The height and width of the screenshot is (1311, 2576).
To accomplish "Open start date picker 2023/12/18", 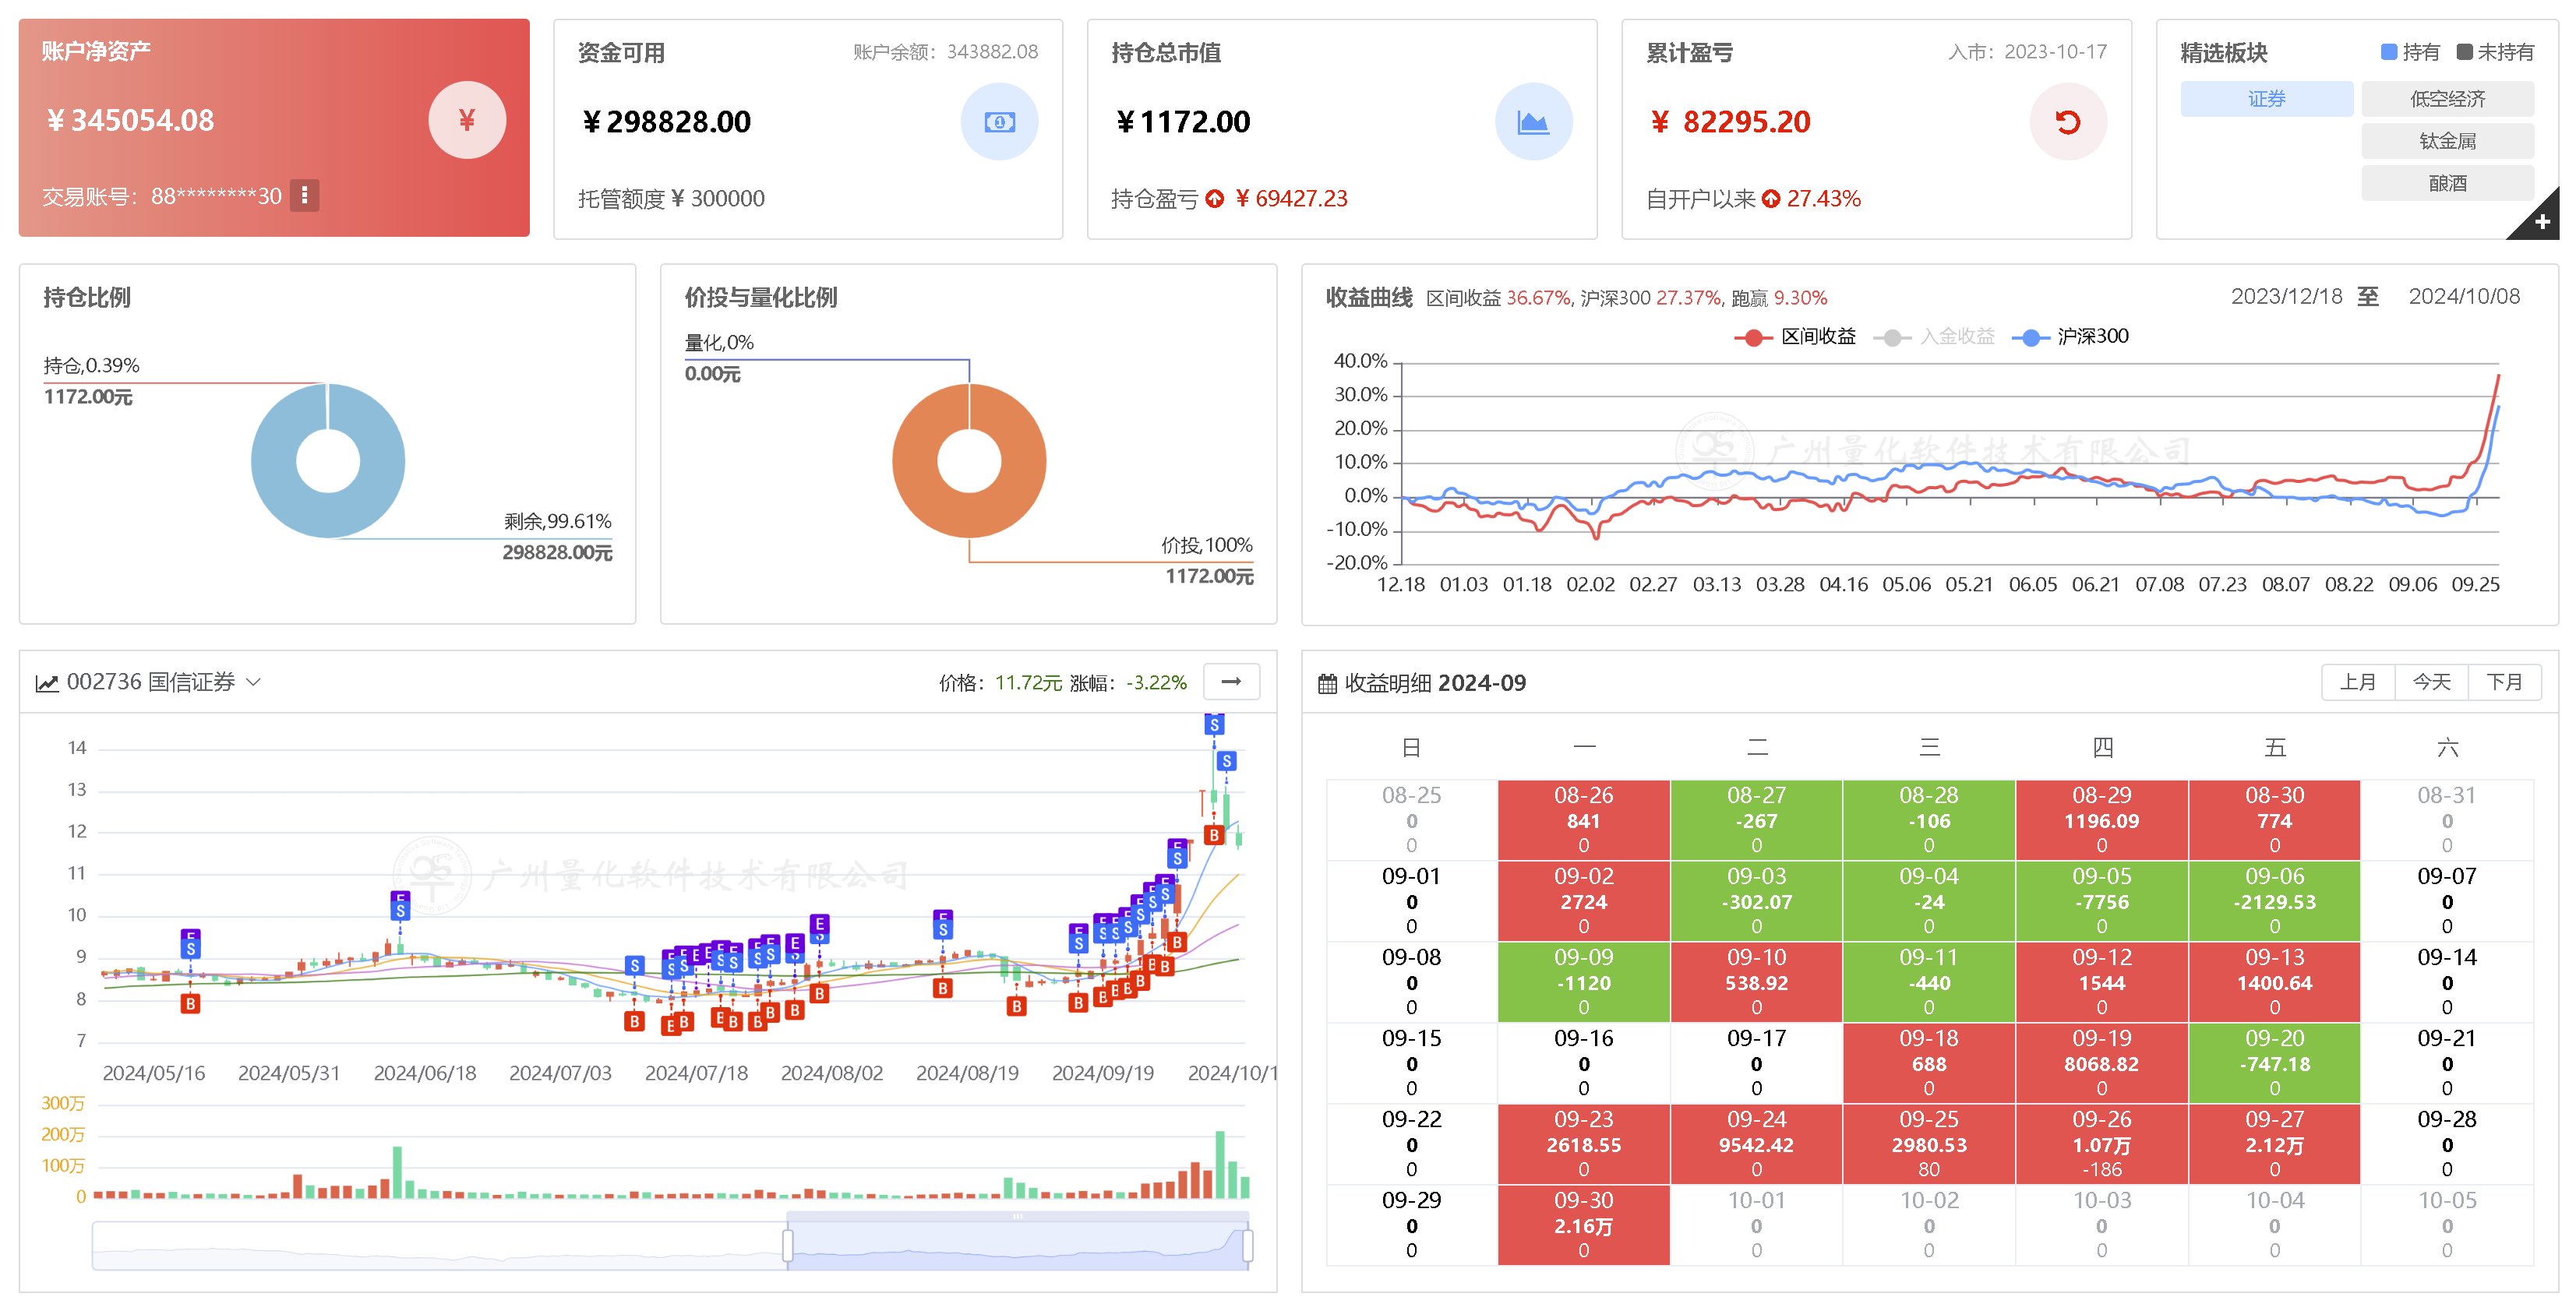I will click(x=2286, y=297).
